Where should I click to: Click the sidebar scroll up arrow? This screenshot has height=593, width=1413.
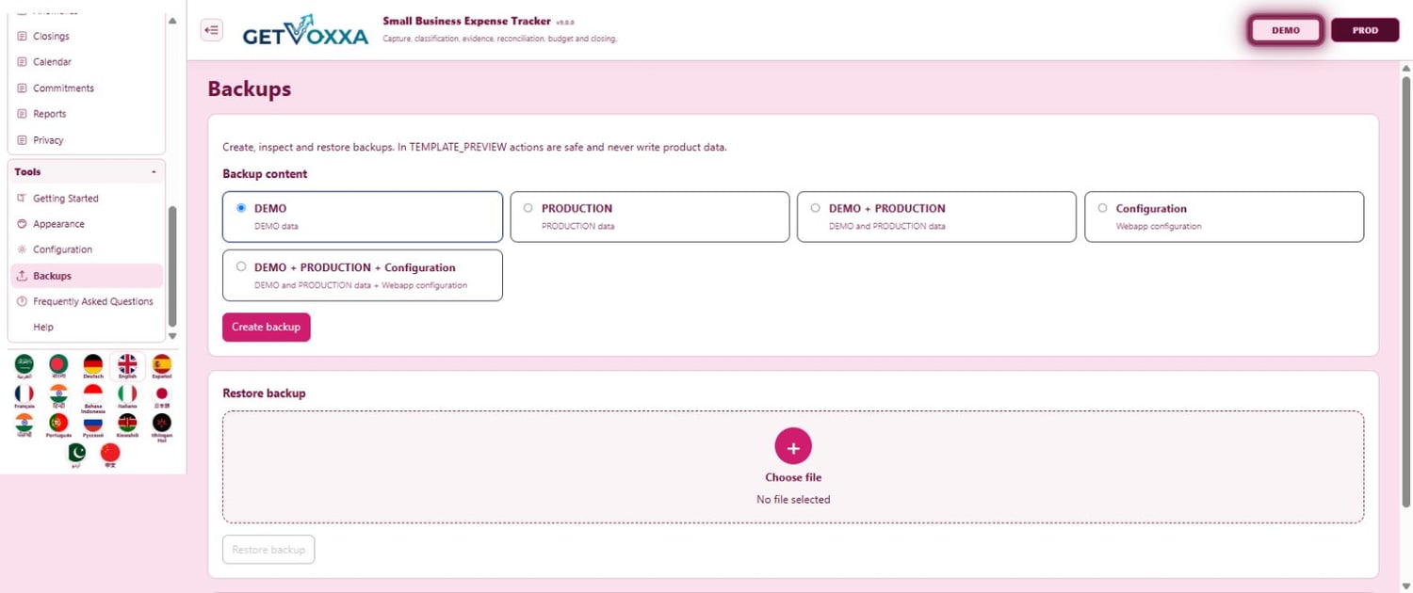172,21
